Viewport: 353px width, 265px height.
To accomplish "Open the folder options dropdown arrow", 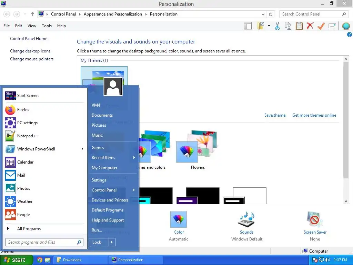I will [269, 26].
